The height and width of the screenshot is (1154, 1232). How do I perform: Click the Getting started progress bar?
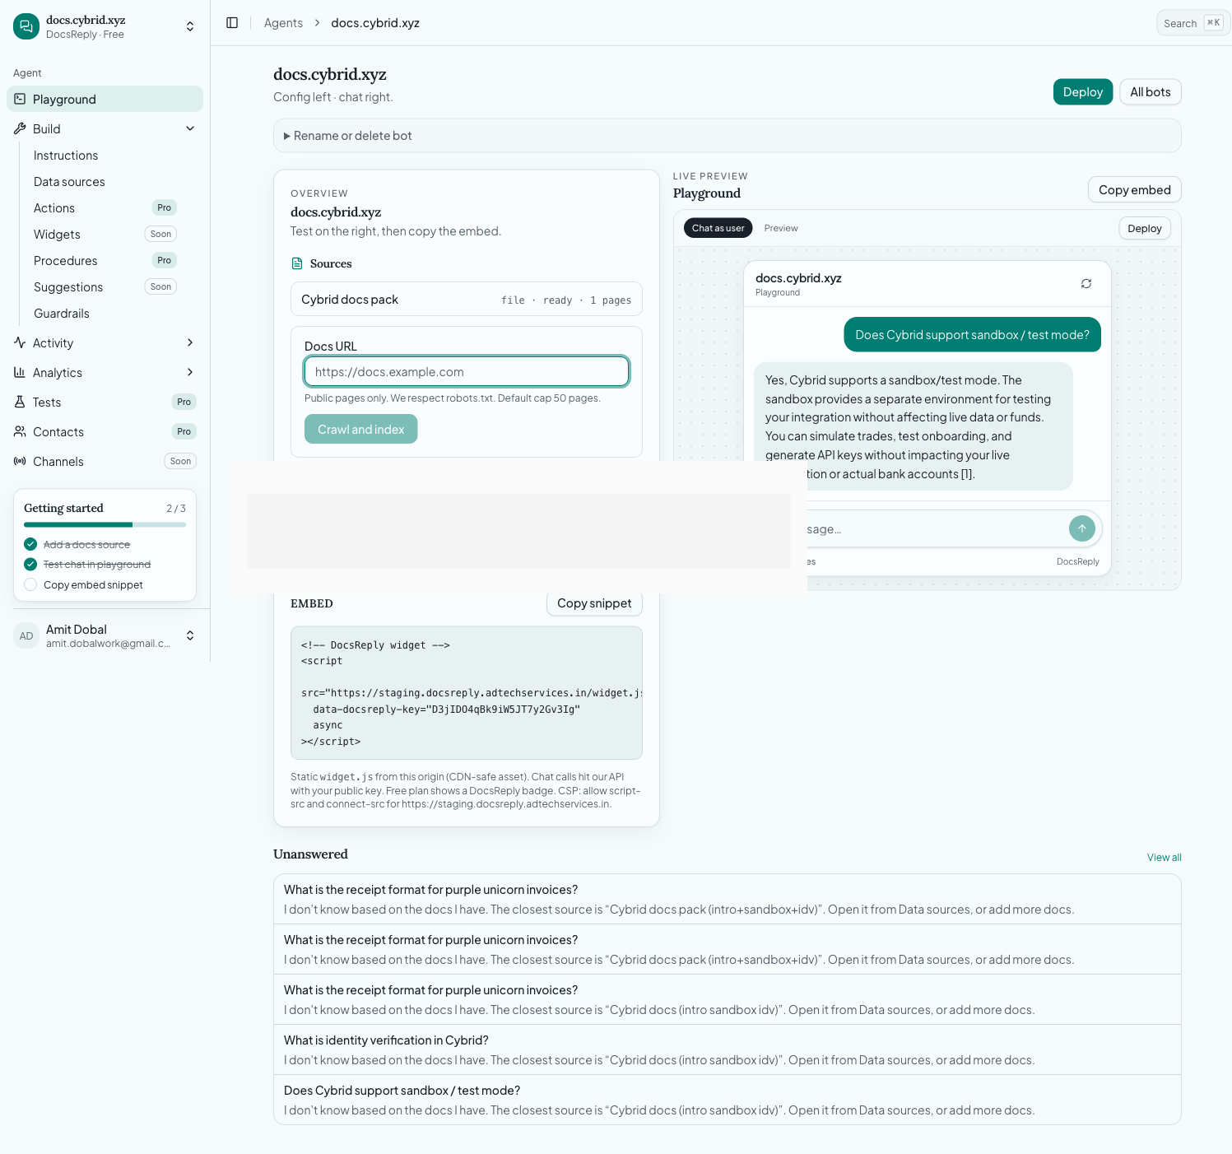105,524
